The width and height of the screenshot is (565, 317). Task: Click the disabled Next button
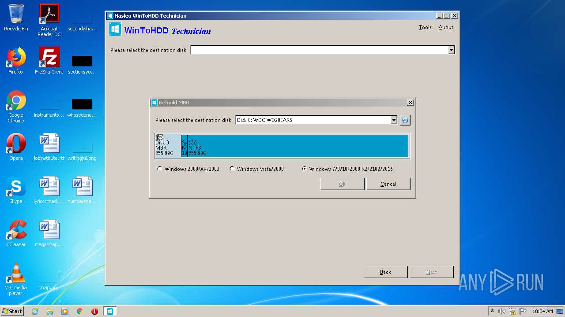pyautogui.click(x=432, y=272)
